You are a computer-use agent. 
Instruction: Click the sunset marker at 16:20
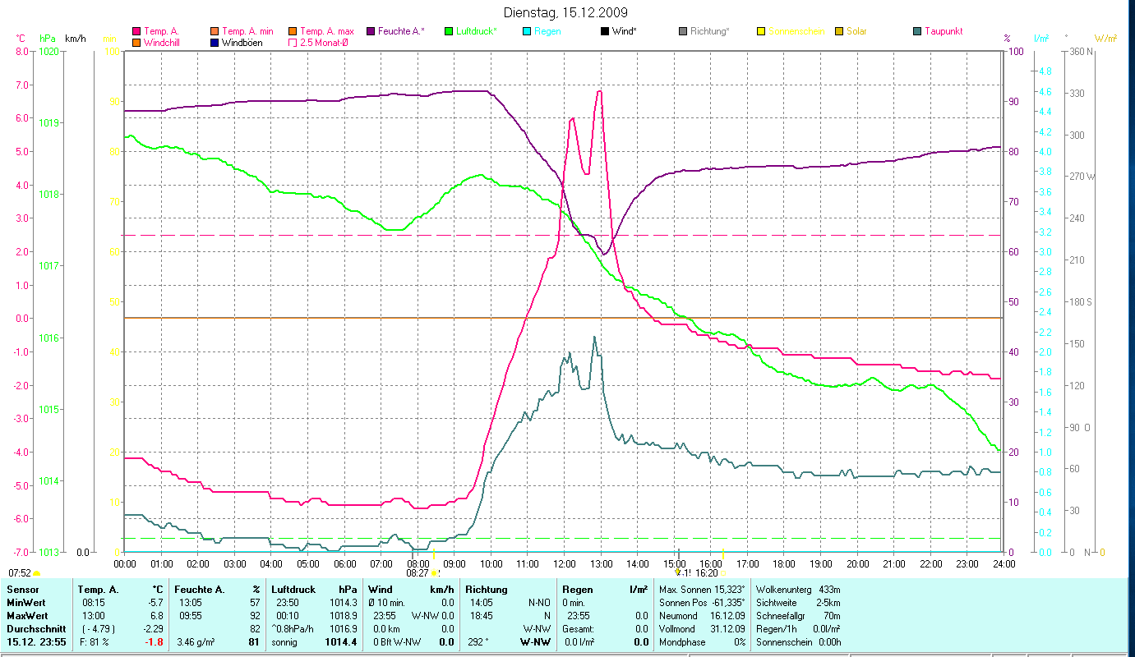click(723, 572)
